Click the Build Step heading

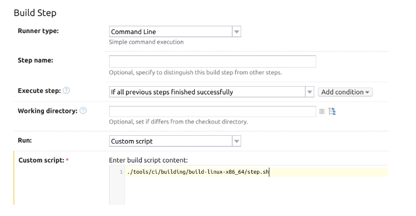click(34, 13)
